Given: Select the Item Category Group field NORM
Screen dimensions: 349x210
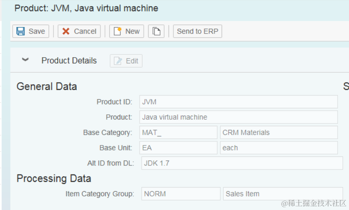Looking at the screenshot, I should click(181, 194).
